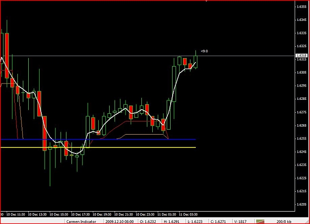Screen dimensions: 310x224
Task: Click the "V: 1817" volume value
Action: tap(240, 222)
